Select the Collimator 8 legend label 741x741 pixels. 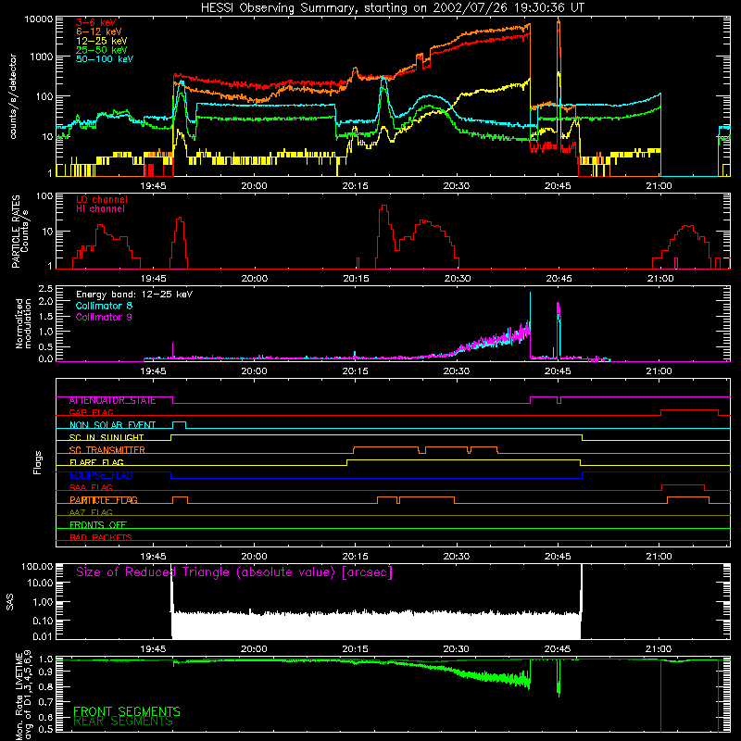[x=104, y=306]
